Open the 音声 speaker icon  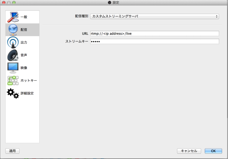(x=13, y=55)
